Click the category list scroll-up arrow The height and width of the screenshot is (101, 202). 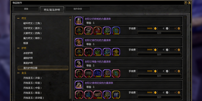pyautogui.click(x=70, y=17)
